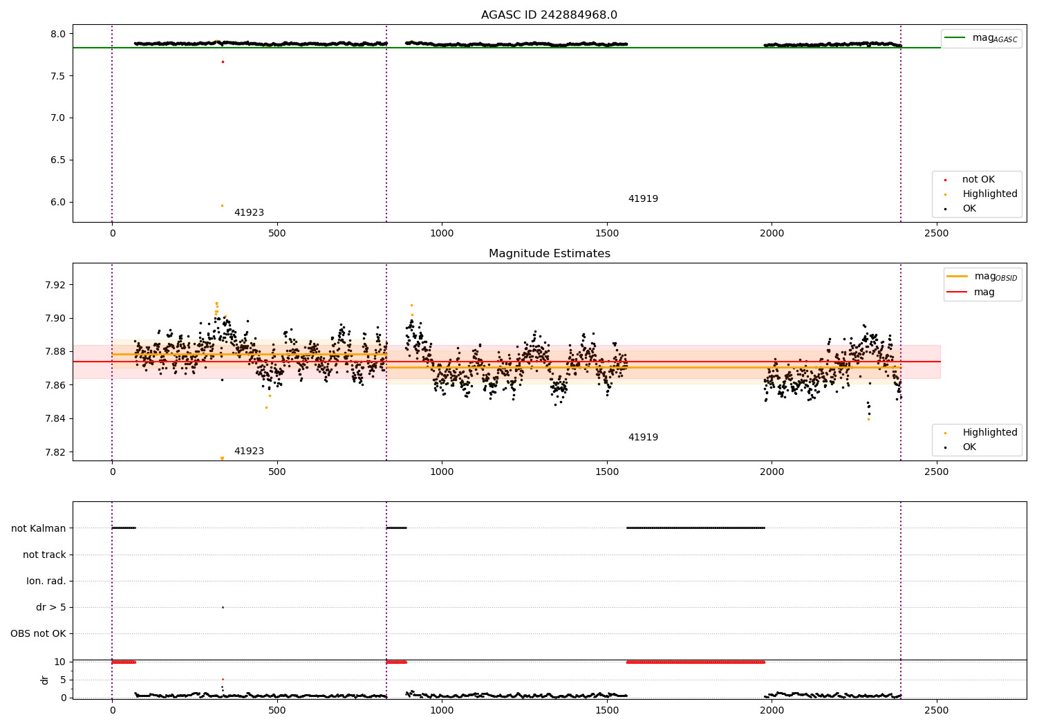Click 'Highlighted' marker in Magnitude Estimates legend
Screen dimensions: 1037x726
pyautogui.click(x=945, y=433)
